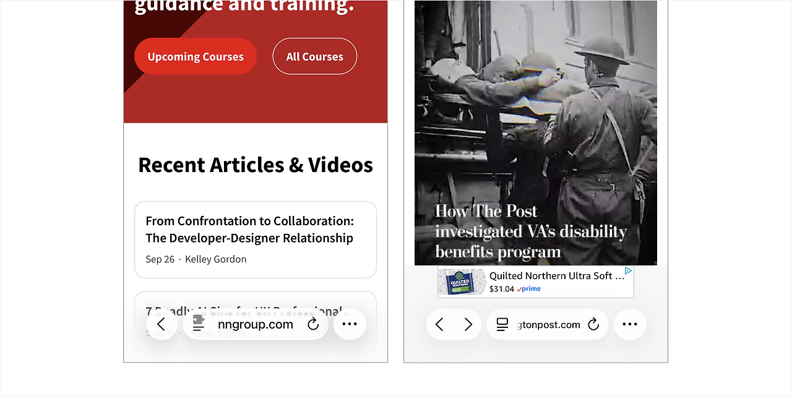Tap the back arrow in the nngroup.com toolbar
Screen dimensions: 792x396
[x=161, y=324]
